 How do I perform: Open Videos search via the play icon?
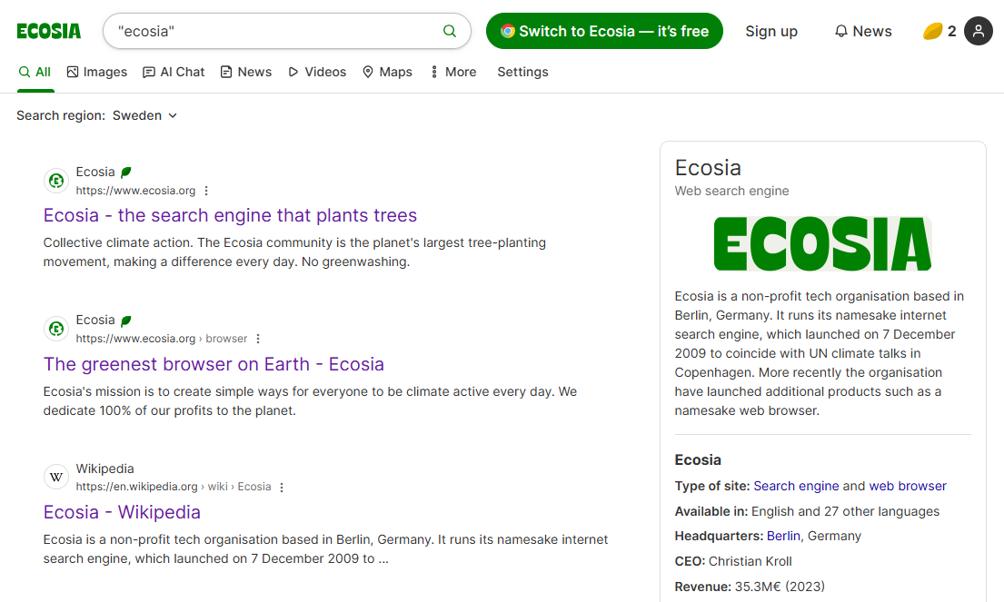294,71
